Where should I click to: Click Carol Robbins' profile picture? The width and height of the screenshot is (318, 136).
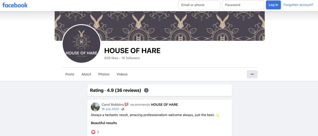[95, 107]
